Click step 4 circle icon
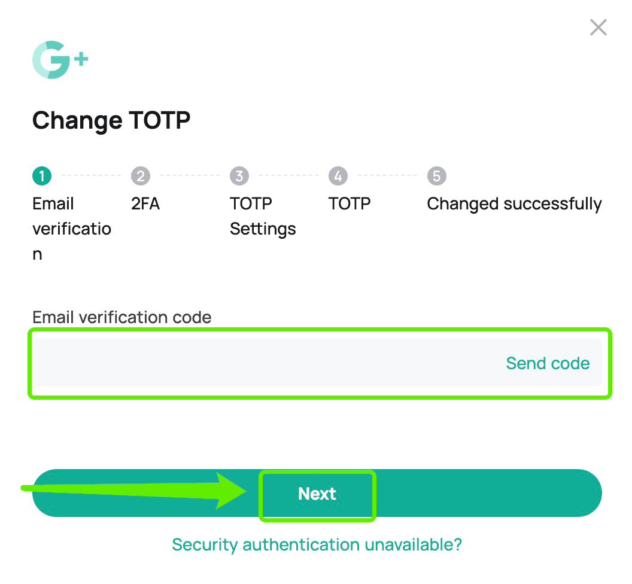 click(338, 176)
